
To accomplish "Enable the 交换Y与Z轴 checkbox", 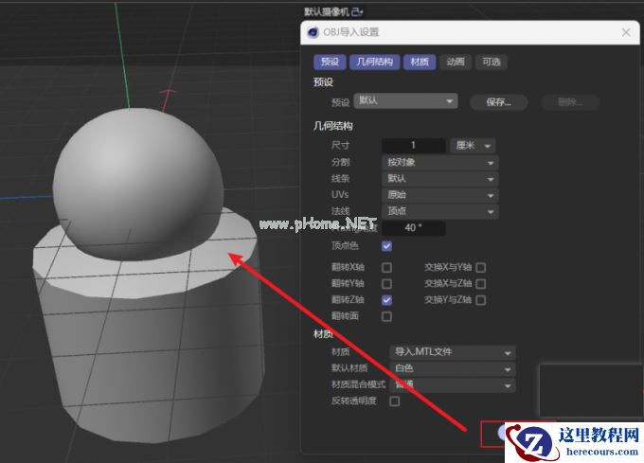I will (x=480, y=300).
